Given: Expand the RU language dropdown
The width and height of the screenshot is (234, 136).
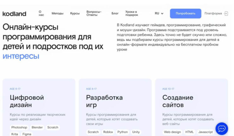Looking at the screenshot, I should (159, 14).
